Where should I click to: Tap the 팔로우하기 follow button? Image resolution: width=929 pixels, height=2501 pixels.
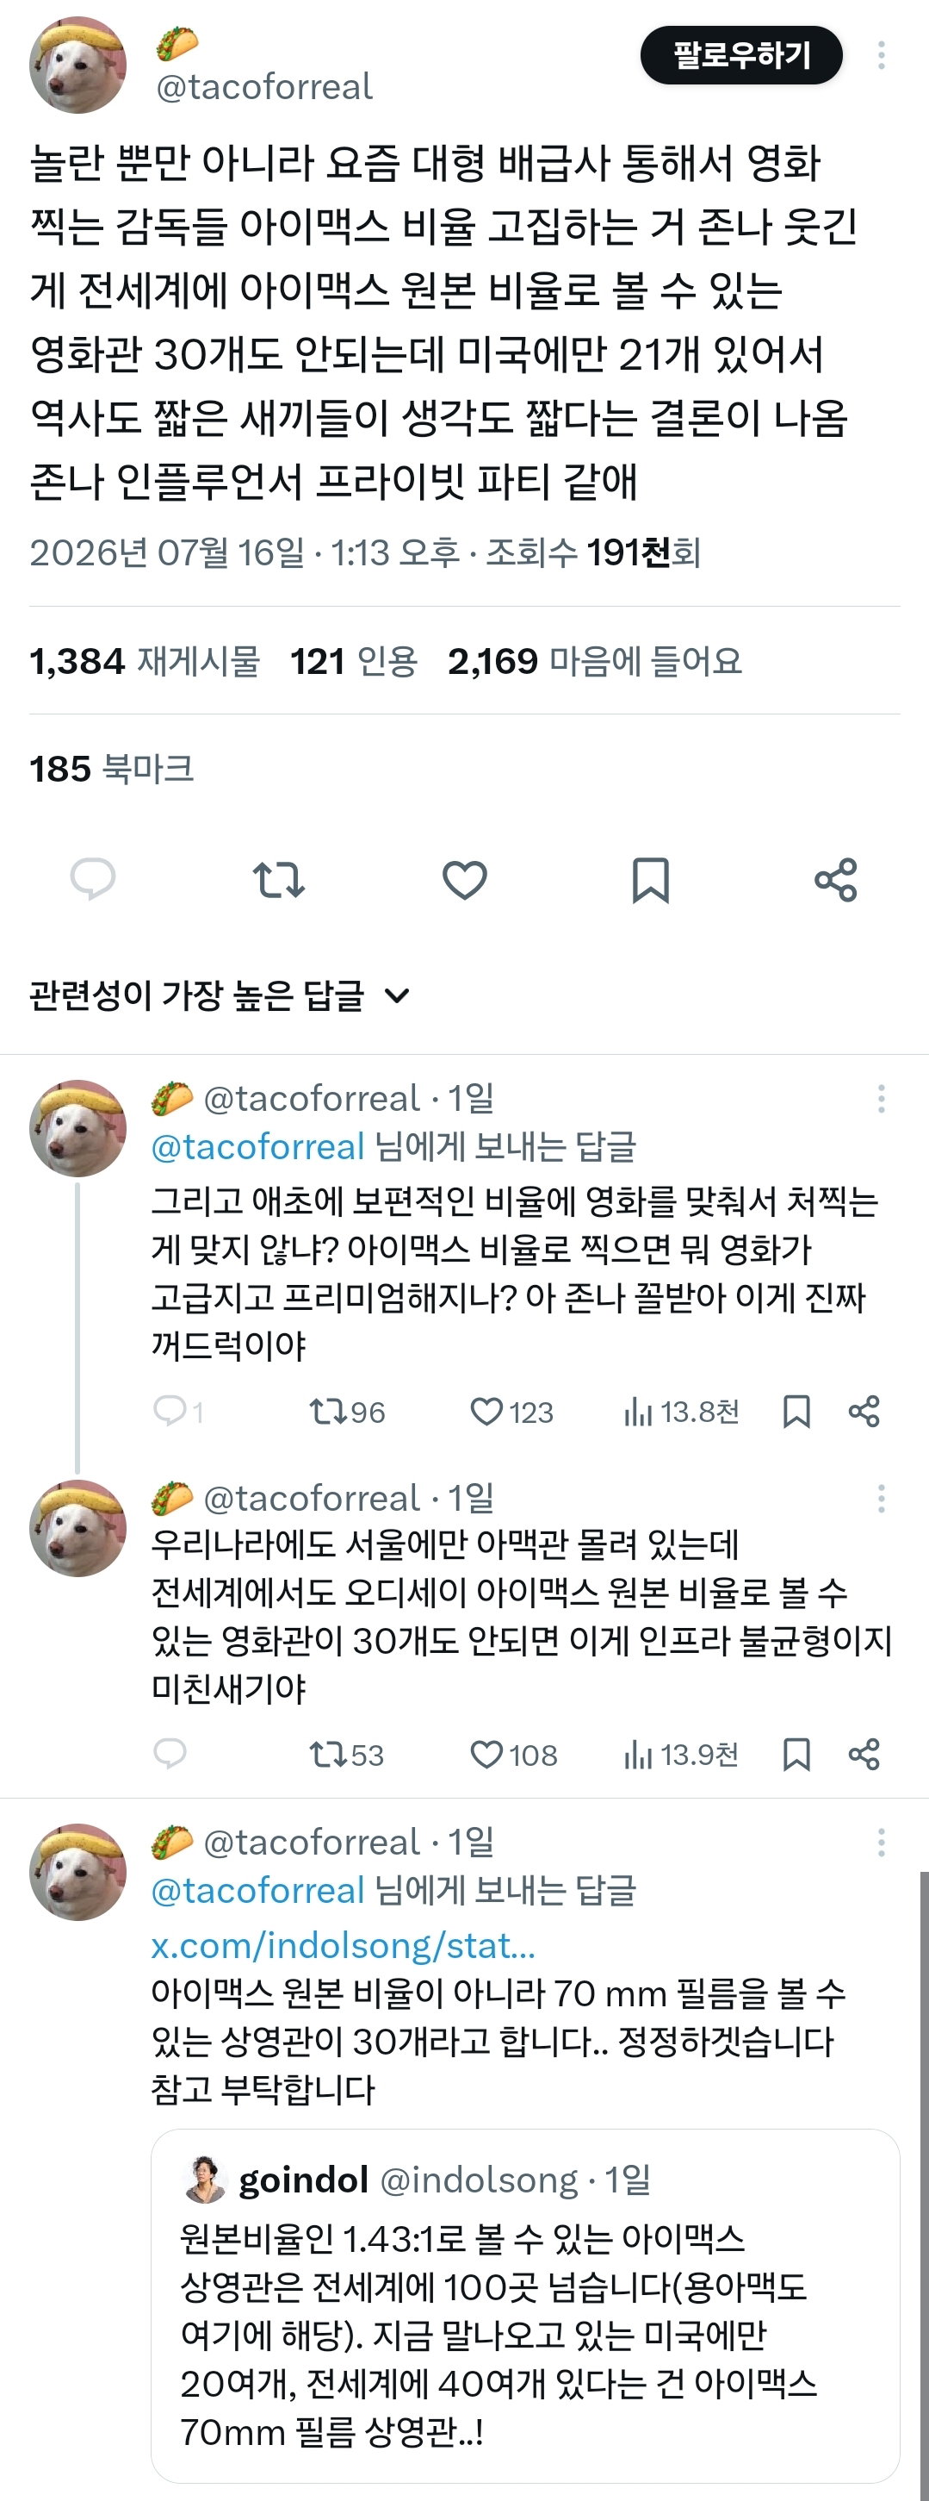tap(740, 55)
